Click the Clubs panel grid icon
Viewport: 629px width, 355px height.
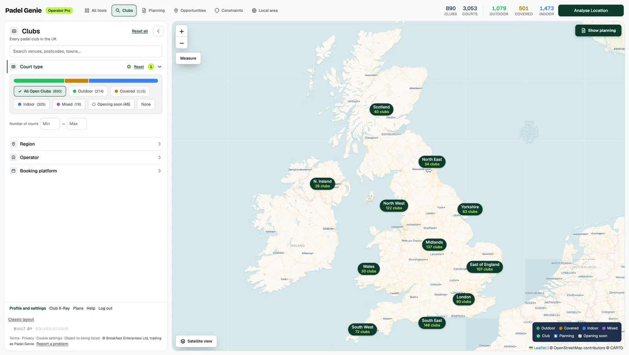(x=14, y=31)
